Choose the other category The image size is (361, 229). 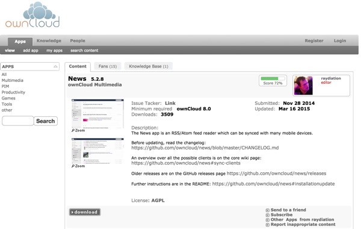coord(7,110)
